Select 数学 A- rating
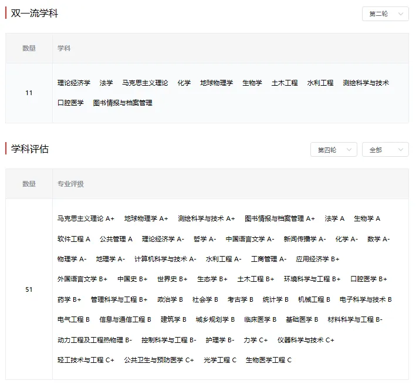This screenshot has height=384, width=416. pos(378,239)
